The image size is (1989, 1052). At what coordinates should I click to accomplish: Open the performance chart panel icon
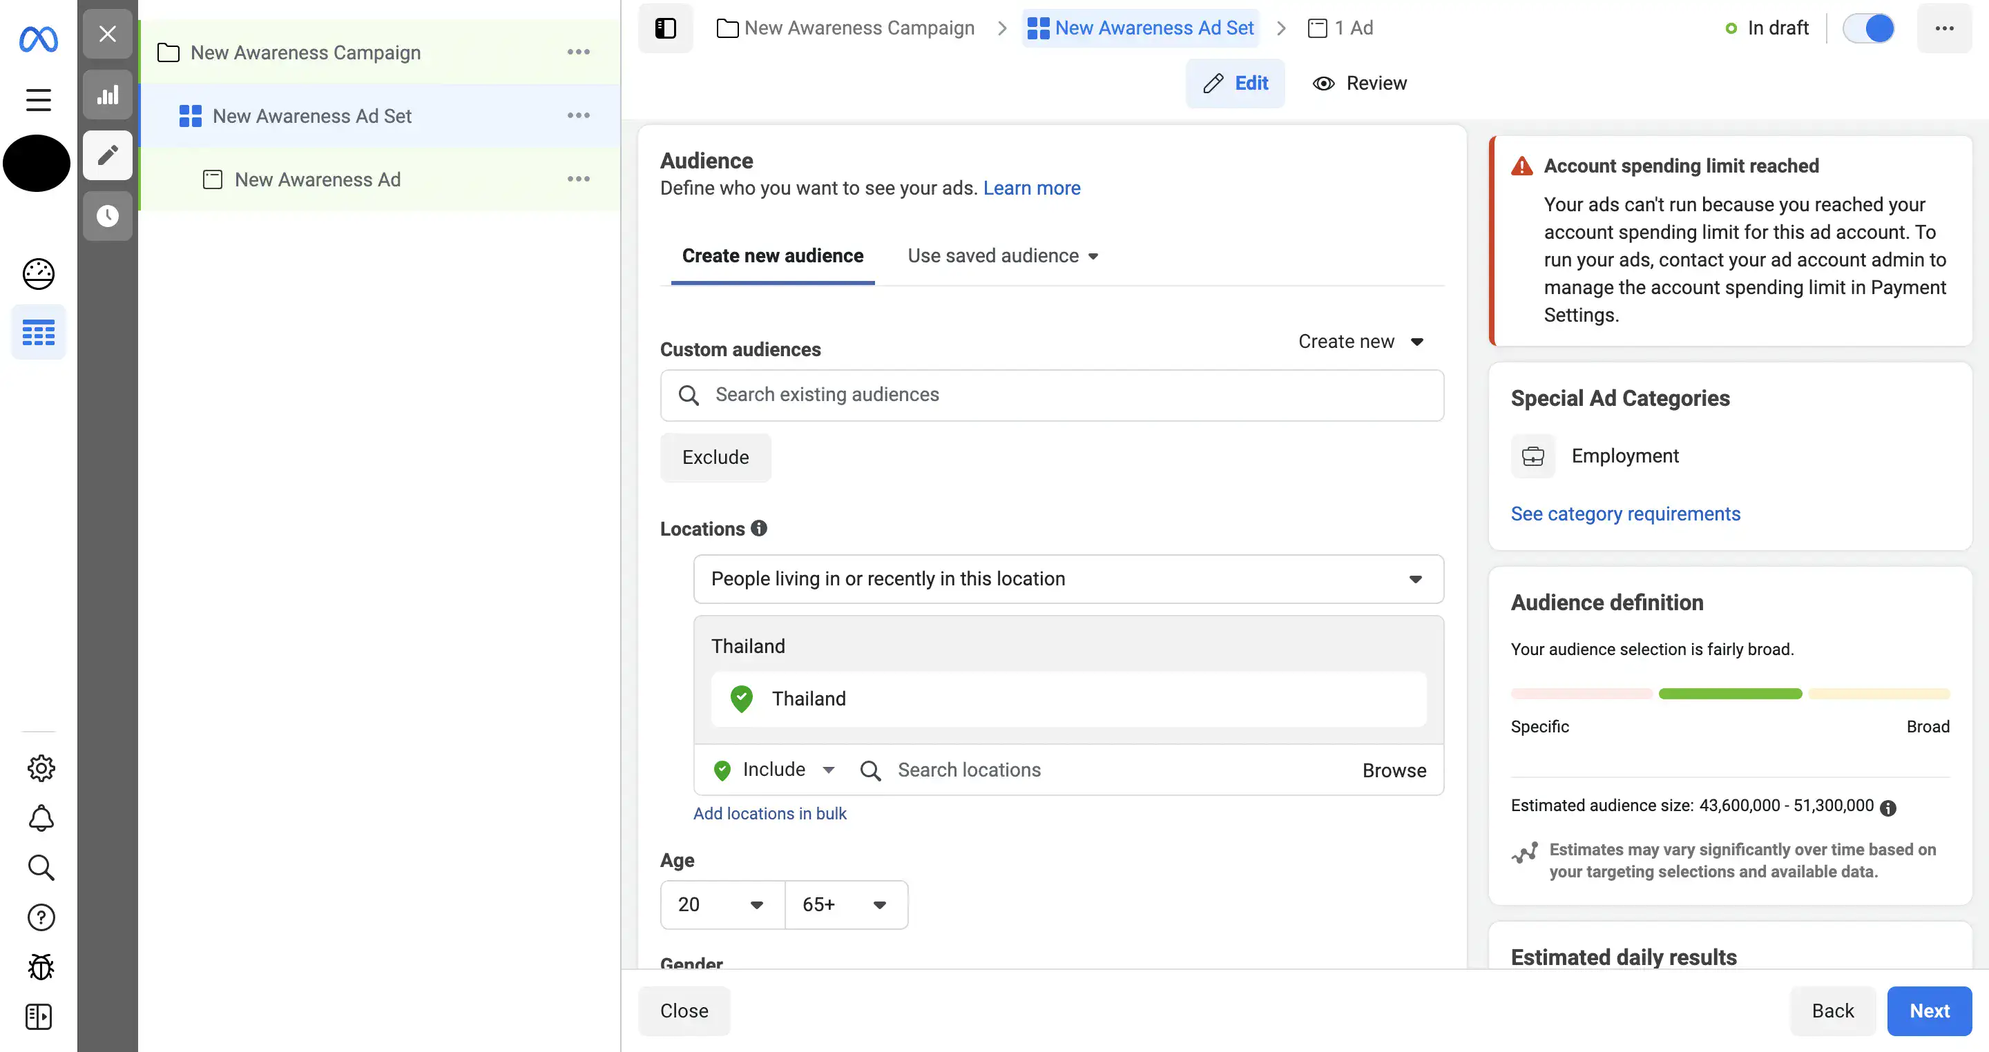[x=107, y=94]
